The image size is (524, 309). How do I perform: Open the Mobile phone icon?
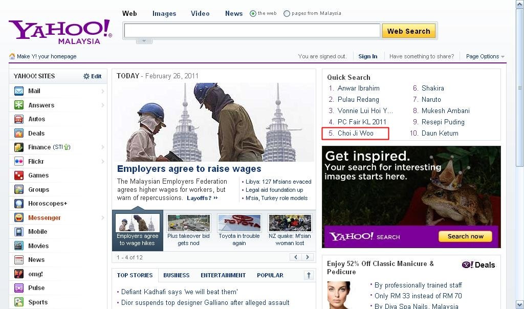point(19,232)
